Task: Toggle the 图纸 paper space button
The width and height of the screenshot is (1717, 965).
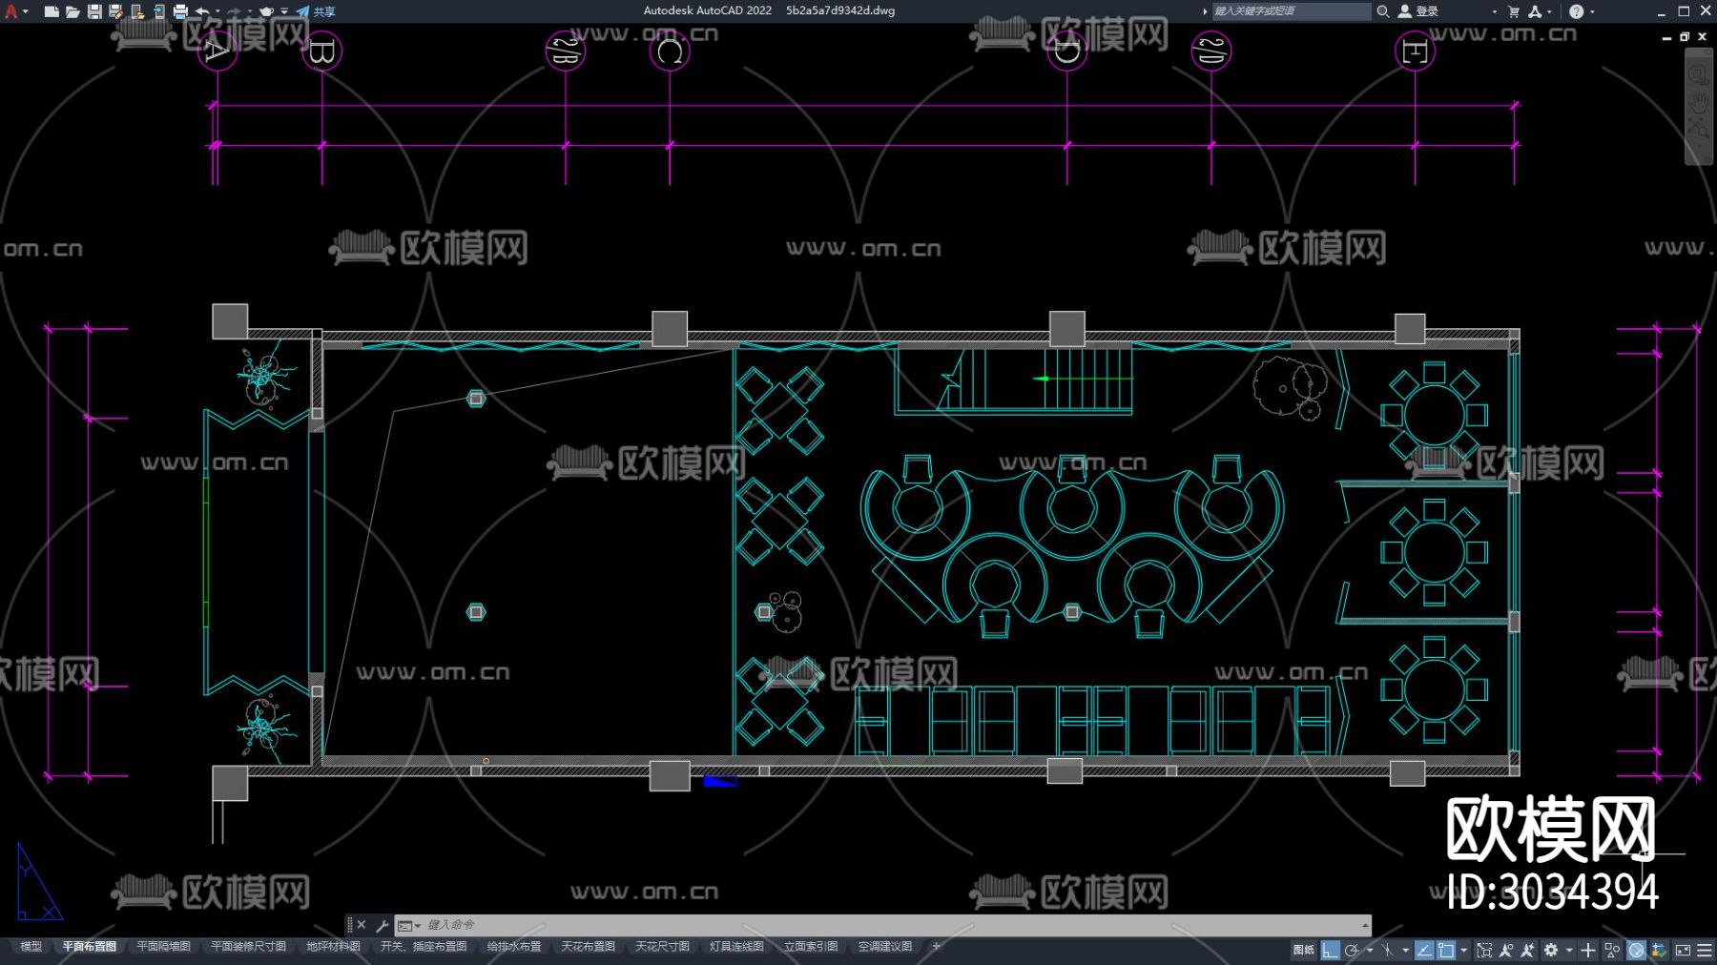Action: 1304,950
